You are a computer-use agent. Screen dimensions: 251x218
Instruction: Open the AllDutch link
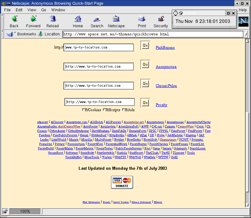(96, 122)
